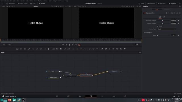This screenshot has width=182, height=102.
Task: Open right viewer options three-dot menu
Action: coord(140,6)
